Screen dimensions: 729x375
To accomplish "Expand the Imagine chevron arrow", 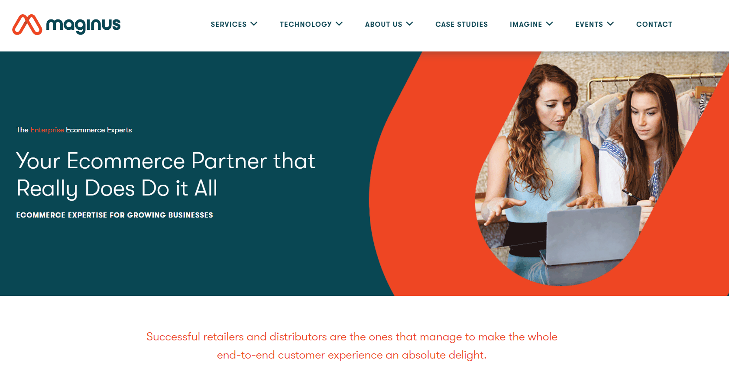I will click(549, 24).
